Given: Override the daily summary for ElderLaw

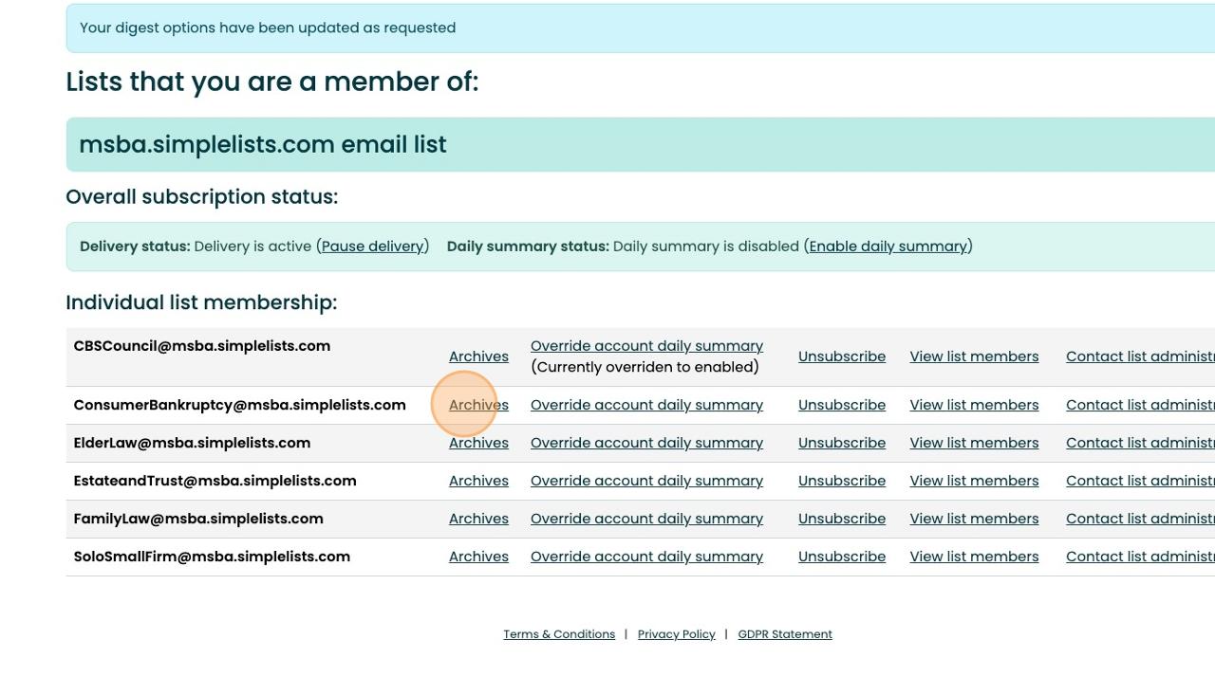Looking at the screenshot, I should [x=646, y=443].
